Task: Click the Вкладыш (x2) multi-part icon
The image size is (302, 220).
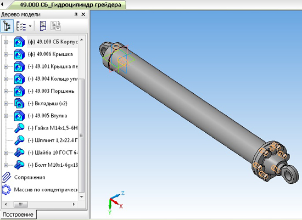Action: click(19, 103)
